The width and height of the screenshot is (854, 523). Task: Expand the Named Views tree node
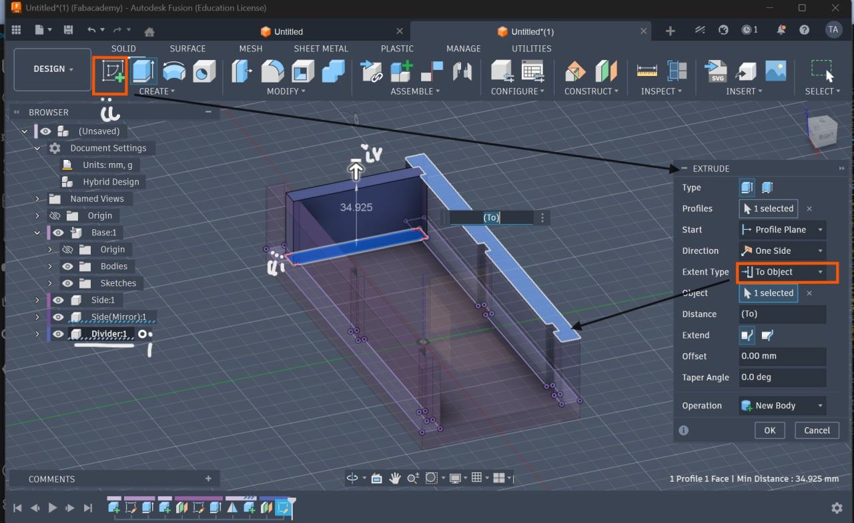[x=38, y=199]
